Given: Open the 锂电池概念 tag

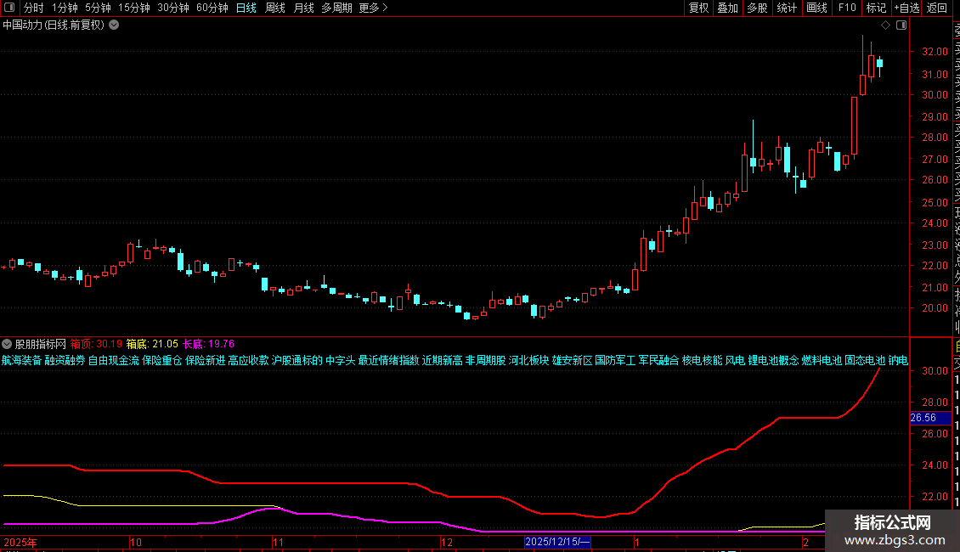Looking at the screenshot, I should click(x=773, y=360).
